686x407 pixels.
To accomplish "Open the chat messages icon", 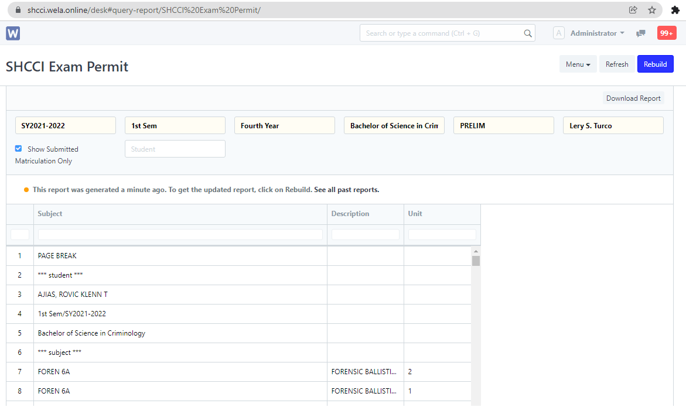I will point(641,33).
